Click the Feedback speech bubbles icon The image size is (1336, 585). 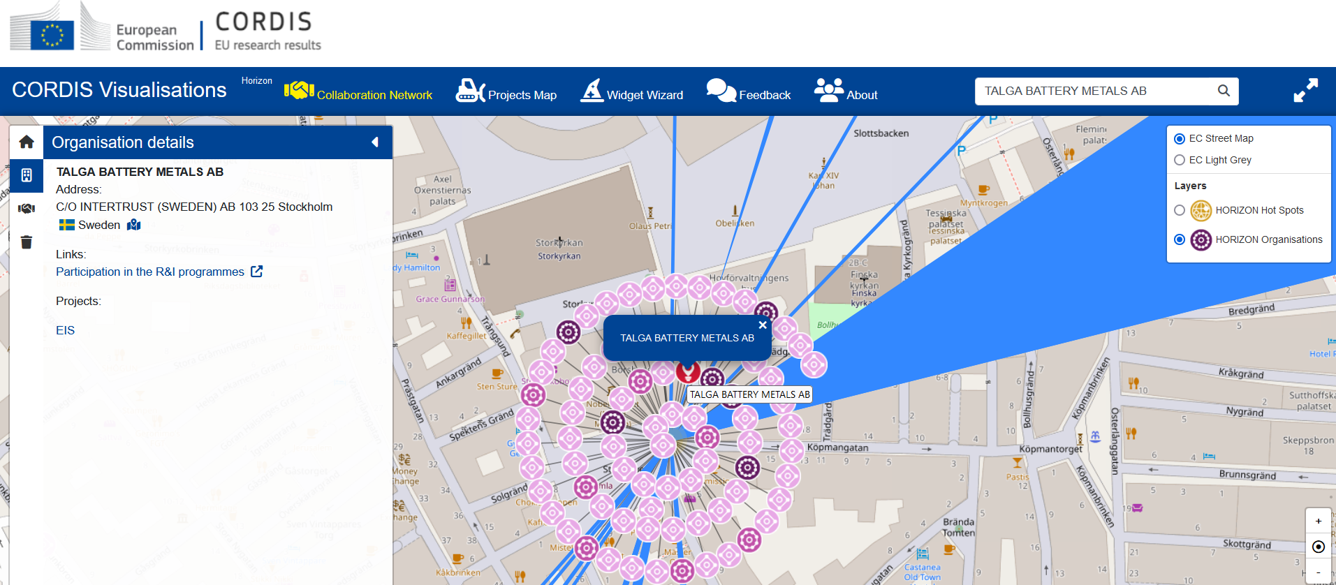[721, 91]
